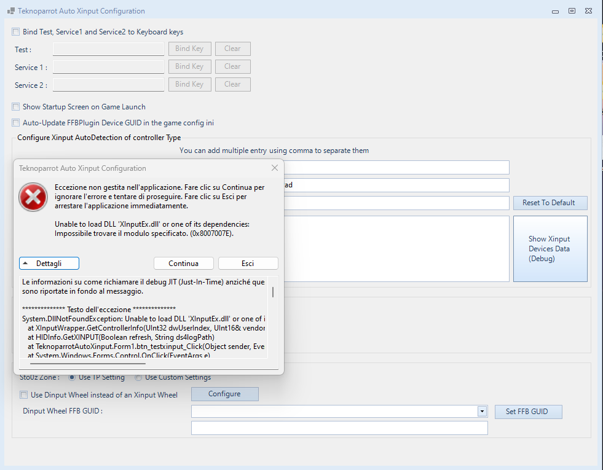This screenshot has height=470, width=603.
Task: Click the "Le informazioni su come richiamare" details line
Action: (x=143, y=282)
